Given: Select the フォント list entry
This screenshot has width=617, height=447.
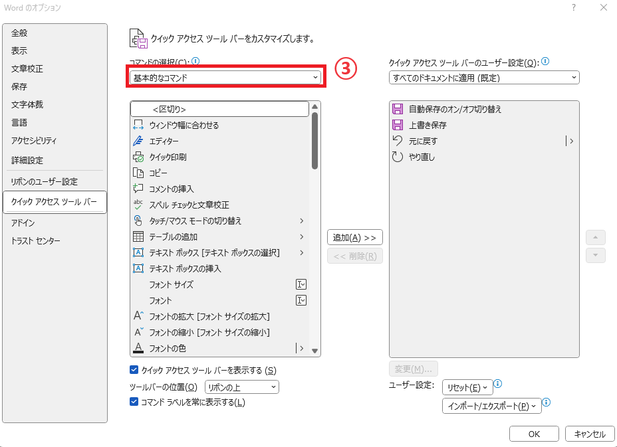Looking at the screenshot, I should point(219,300).
